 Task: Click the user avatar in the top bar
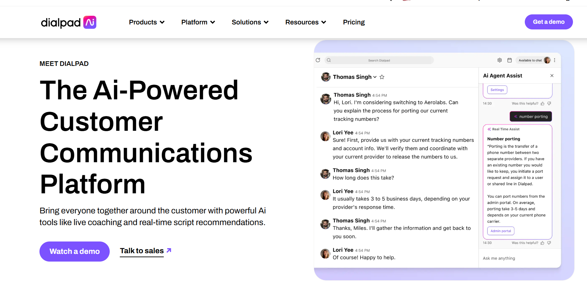(547, 60)
